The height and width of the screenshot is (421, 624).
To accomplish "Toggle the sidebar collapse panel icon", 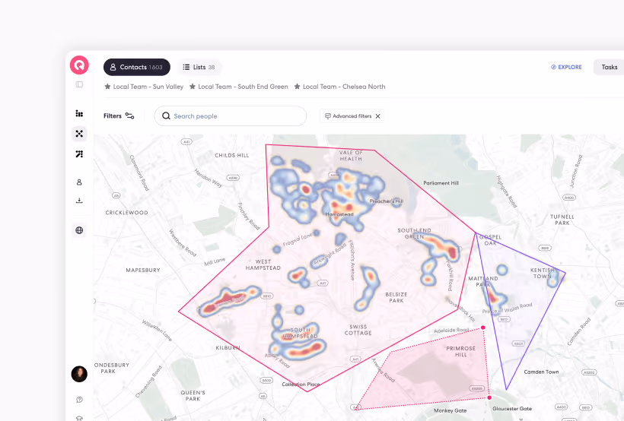I will pos(79,84).
